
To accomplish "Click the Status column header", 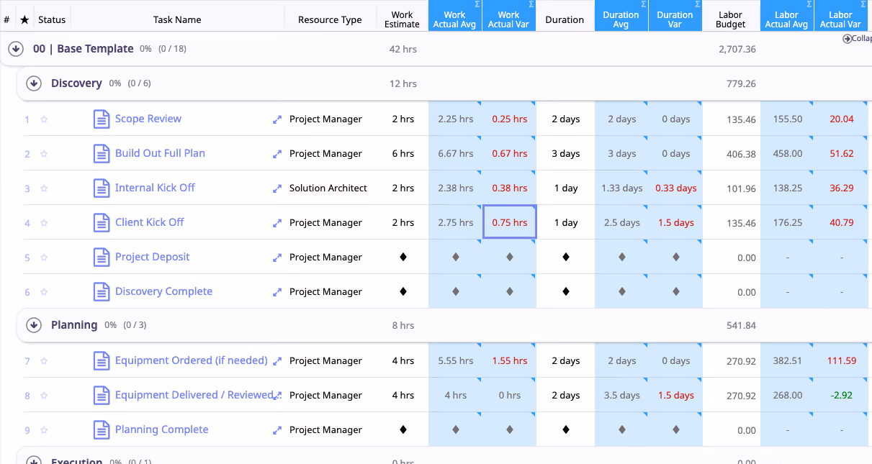I will (x=52, y=19).
